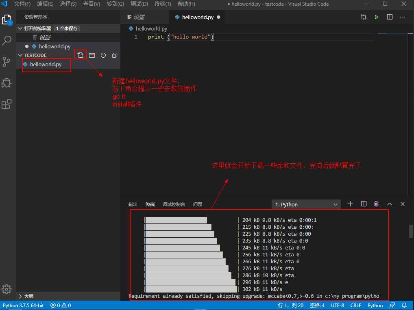
Task: Refresh the TESTCODE explorer
Action: 103,55
